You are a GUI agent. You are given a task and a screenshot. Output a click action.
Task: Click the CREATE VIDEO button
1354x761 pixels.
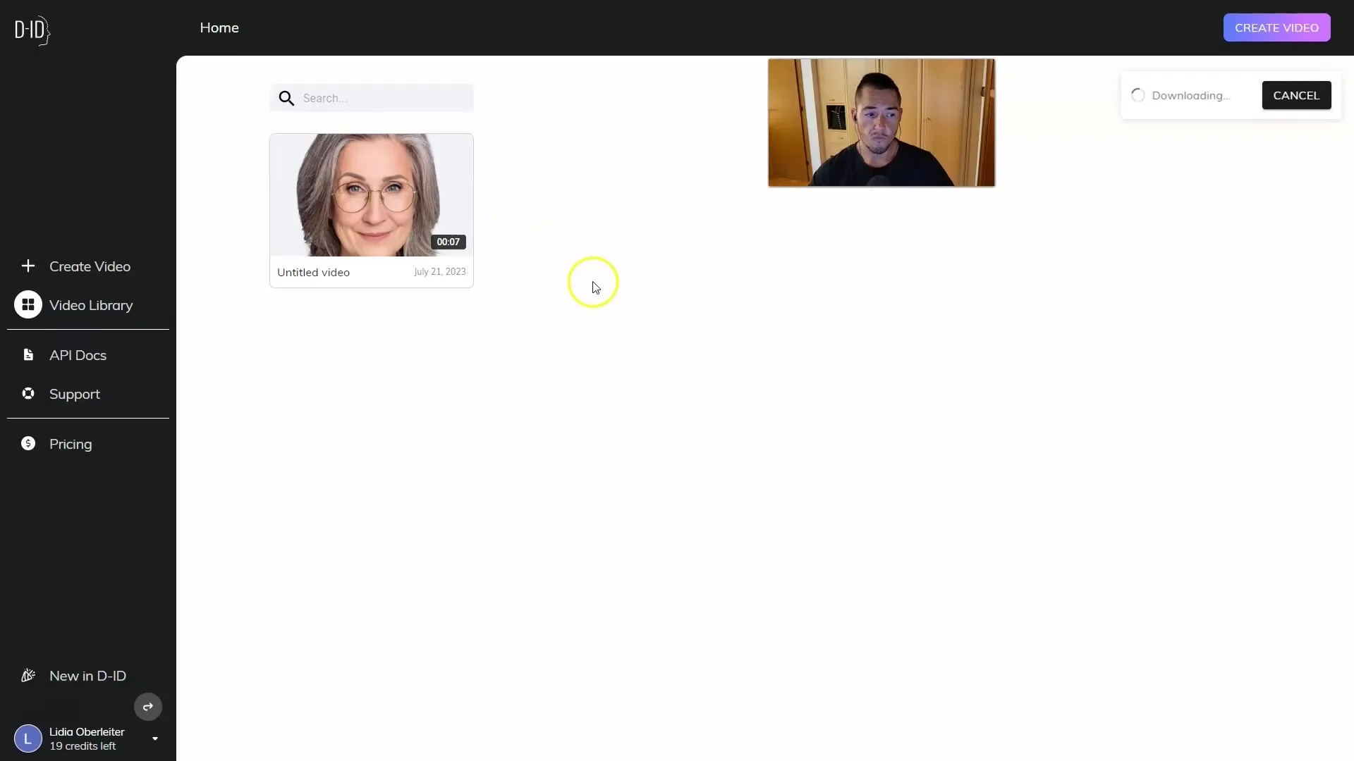pyautogui.click(x=1277, y=27)
